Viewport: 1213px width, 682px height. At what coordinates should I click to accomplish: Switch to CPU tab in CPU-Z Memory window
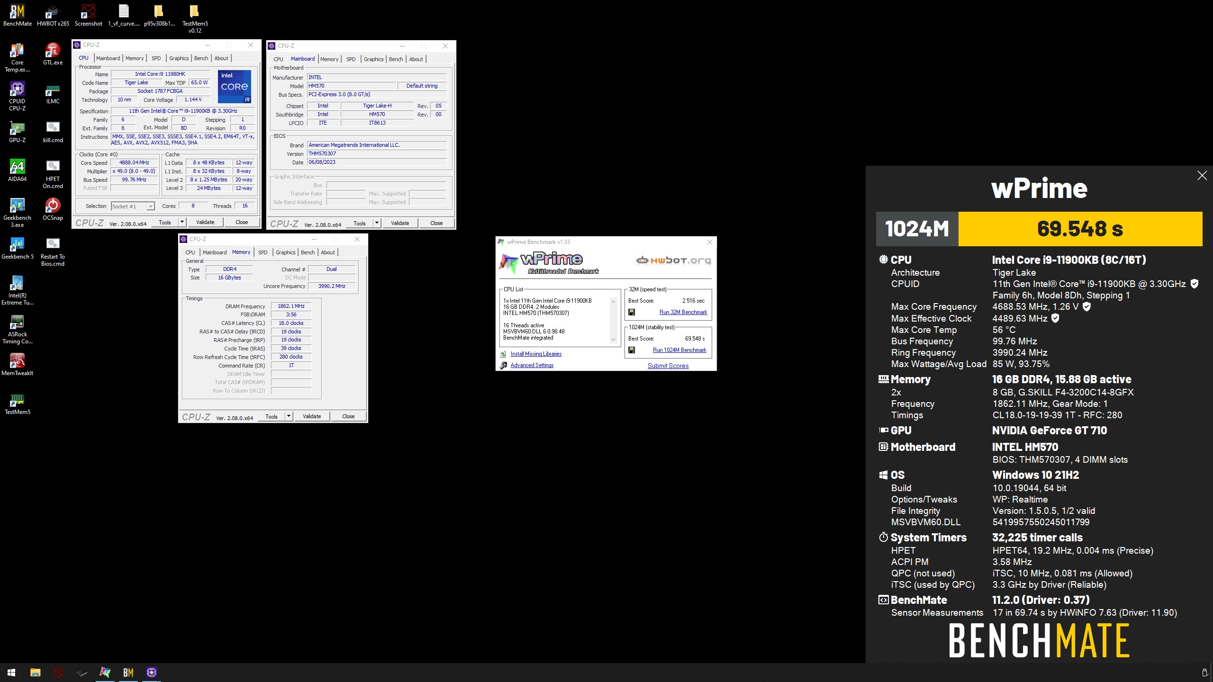click(190, 252)
